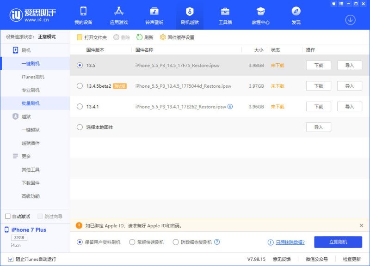
Task: Select the 刷机越狱 tab
Action: (190, 16)
